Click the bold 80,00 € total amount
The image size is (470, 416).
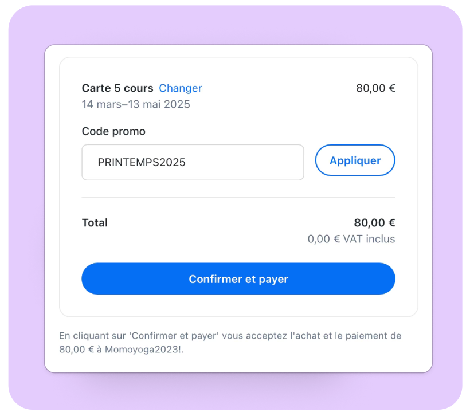[374, 223]
